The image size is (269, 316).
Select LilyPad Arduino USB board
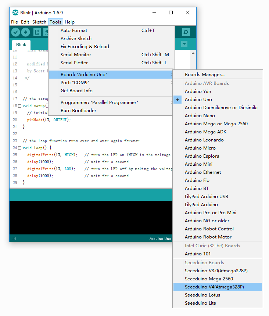coord(218,197)
